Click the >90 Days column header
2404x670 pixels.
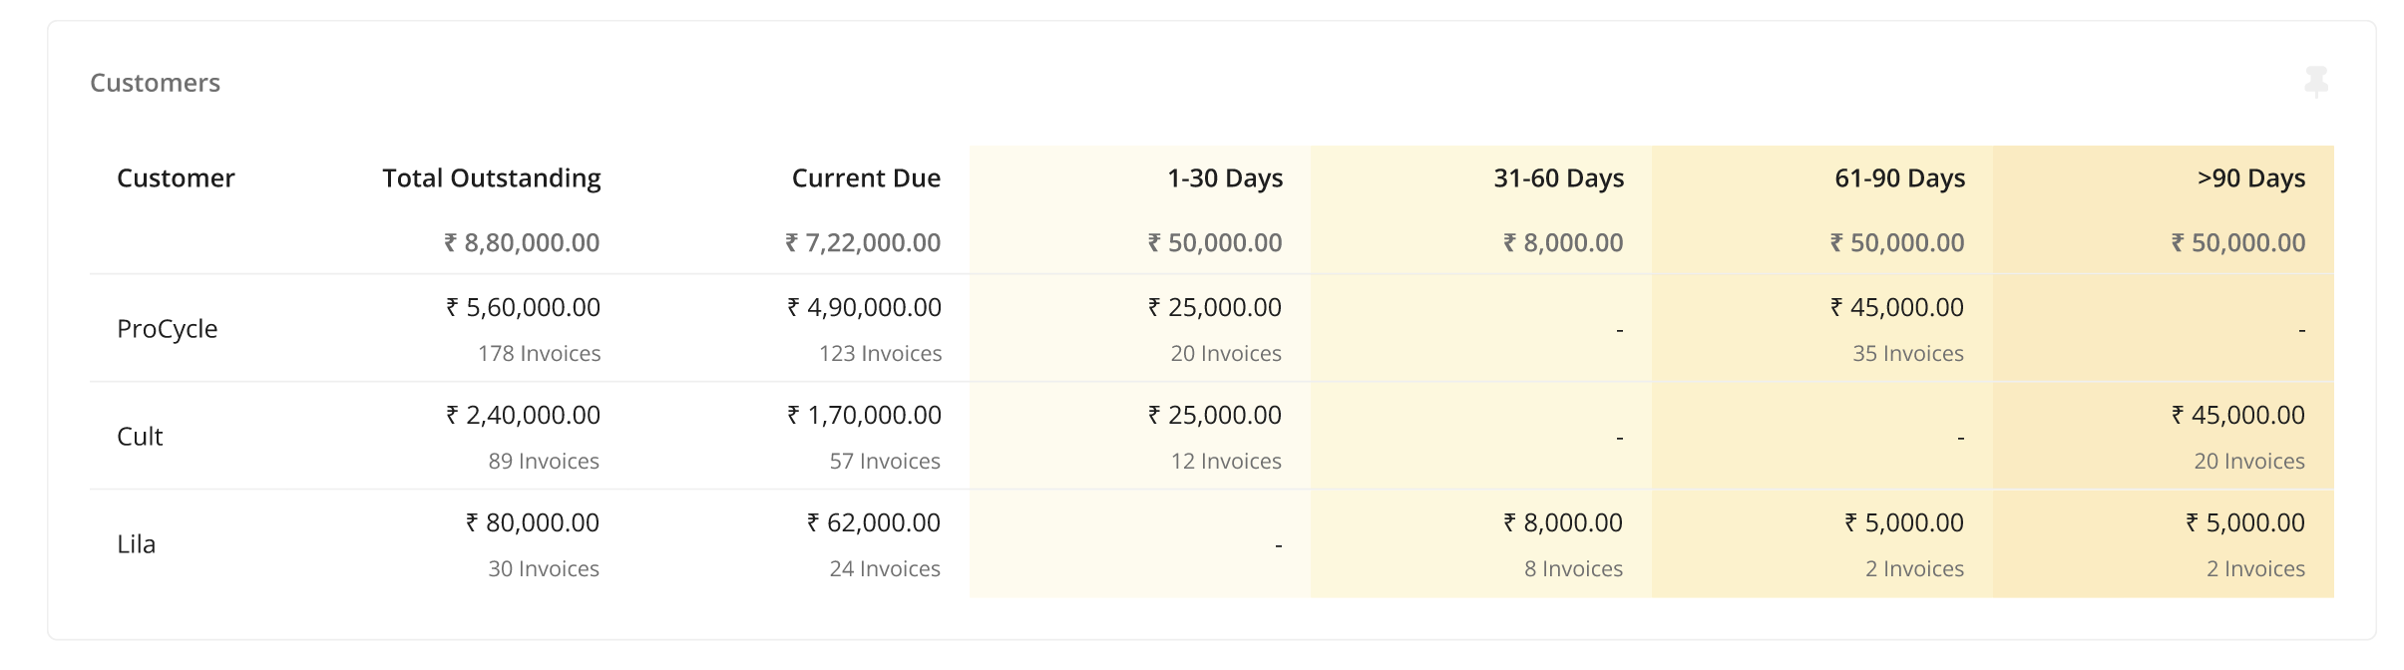tap(2250, 178)
